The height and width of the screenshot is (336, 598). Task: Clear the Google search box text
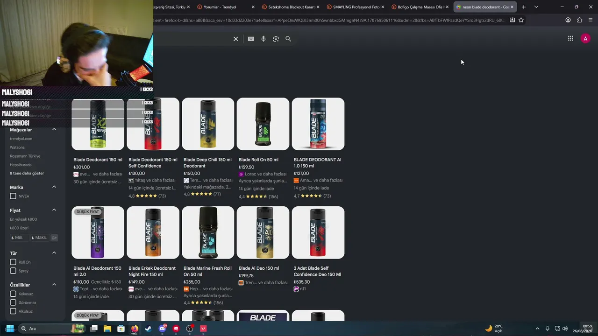(x=235, y=39)
